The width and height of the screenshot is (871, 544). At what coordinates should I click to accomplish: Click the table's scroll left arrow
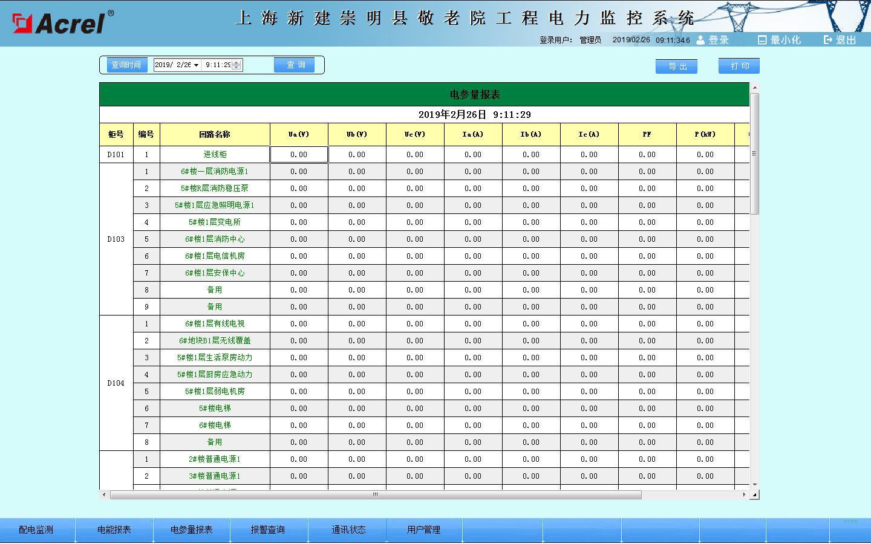(x=104, y=494)
